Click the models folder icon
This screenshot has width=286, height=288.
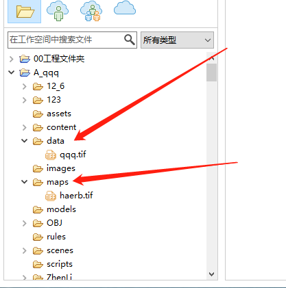click(x=38, y=210)
